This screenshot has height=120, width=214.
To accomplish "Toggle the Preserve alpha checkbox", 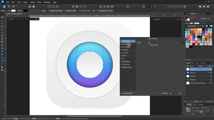I will (149, 45).
